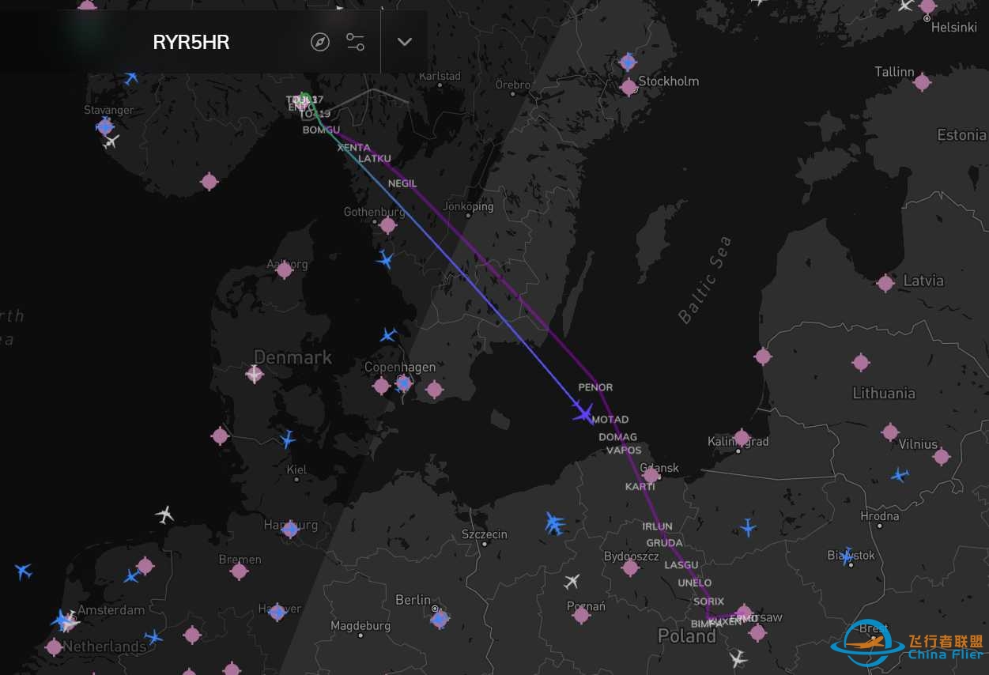
Task: Click the Stockholm airport diamond marker
Action: pyautogui.click(x=628, y=87)
